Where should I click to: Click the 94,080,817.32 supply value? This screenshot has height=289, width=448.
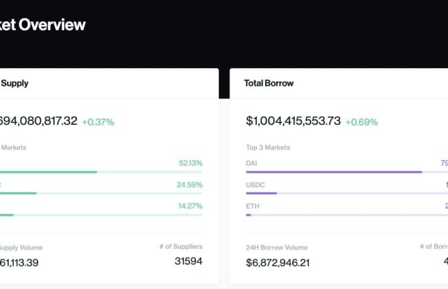(38, 121)
